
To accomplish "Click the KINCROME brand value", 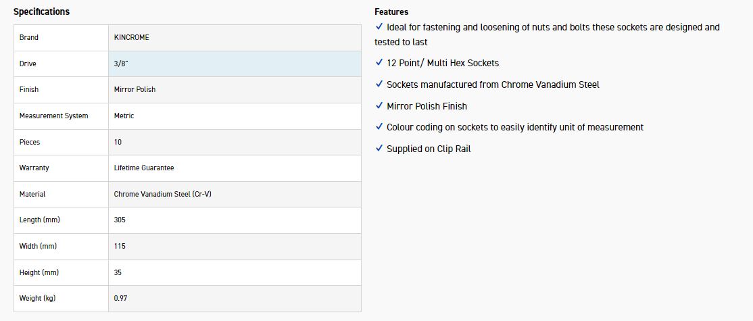I will point(132,37).
